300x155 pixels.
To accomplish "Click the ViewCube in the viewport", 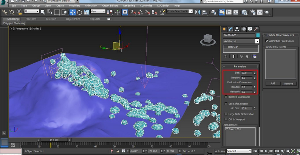I will pyautogui.click(x=207, y=38).
